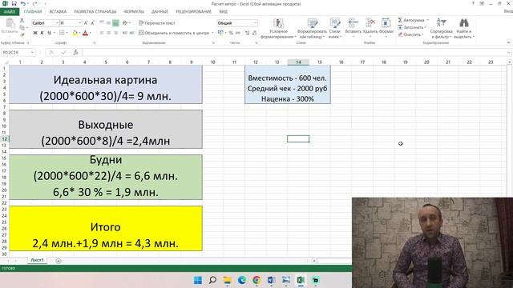Image resolution: width=513 pixels, height=288 pixels.
Task: Toggle Center horizontal alignment
Action: [x=109, y=33]
